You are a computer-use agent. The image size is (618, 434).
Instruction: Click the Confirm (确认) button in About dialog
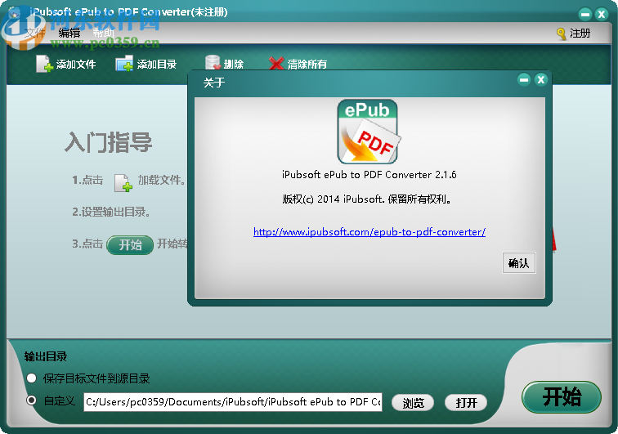tap(518, 263)
